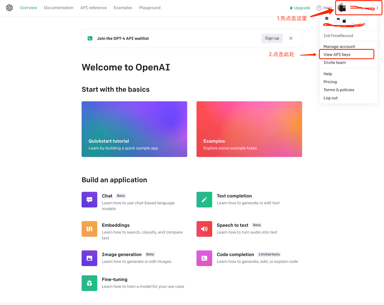Click the Limited beta badge
The width and height of the screenshot is (384, 305).
tap(269, 255)
